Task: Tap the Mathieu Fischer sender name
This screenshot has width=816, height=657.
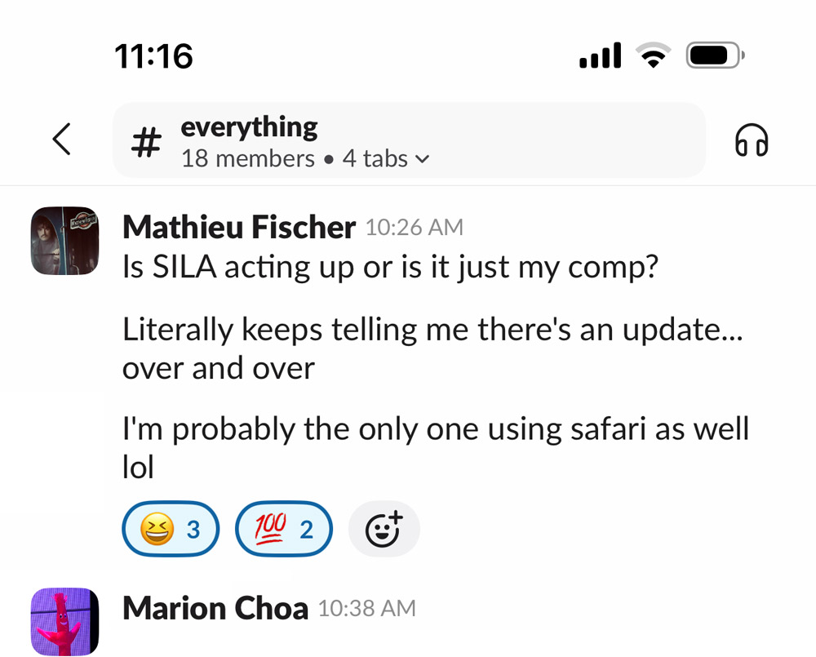Action: pos(238,228)
